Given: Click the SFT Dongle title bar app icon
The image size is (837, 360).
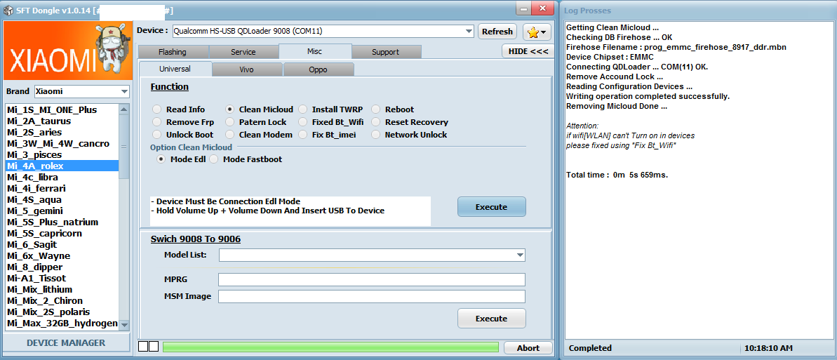Looking at the screenshot, I should coord(8,11).
